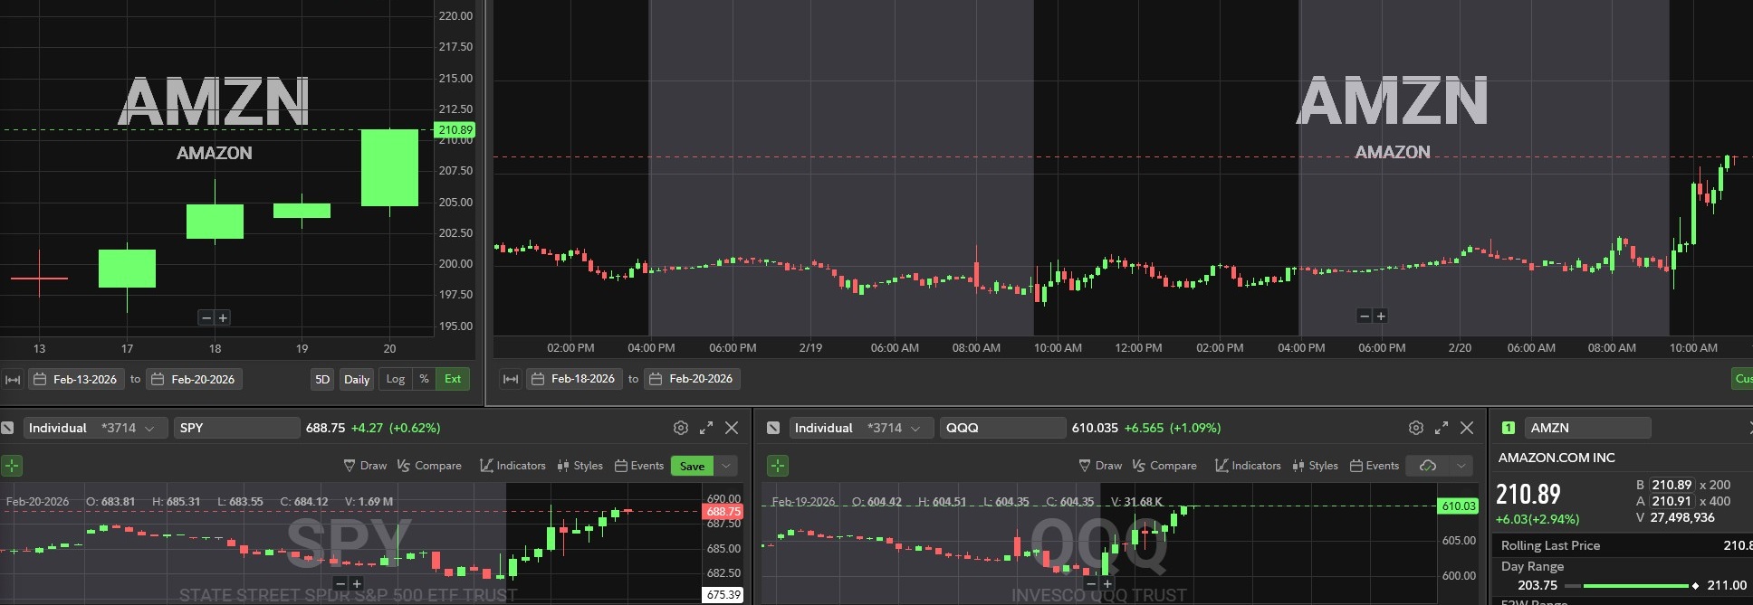
Task: Open Styles in SPY chart toolbar
Action: [x=580, y=466]
